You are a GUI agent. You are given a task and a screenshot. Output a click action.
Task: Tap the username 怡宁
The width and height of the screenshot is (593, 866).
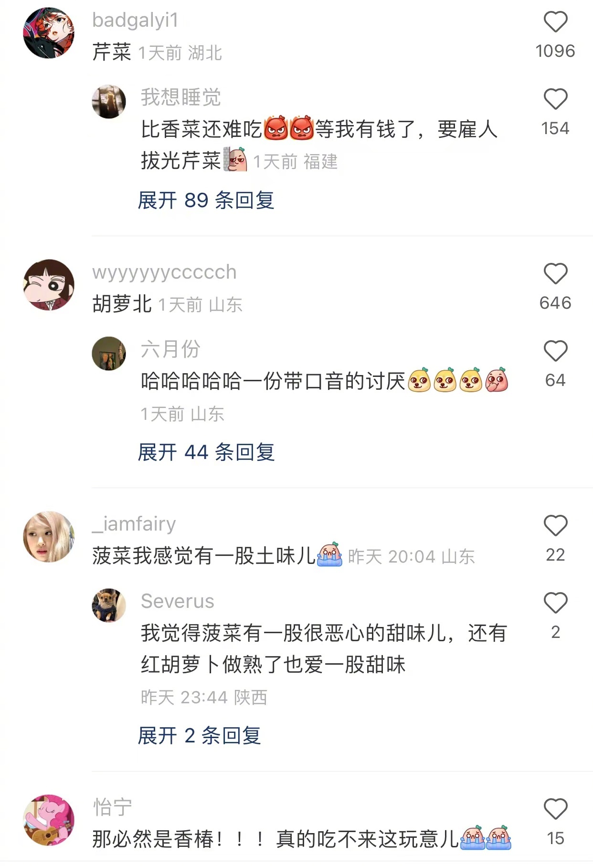tap(112, 807)
